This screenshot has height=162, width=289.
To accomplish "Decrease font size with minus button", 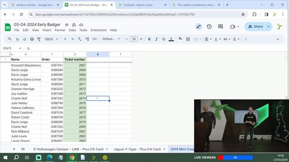I will (126, 39).
